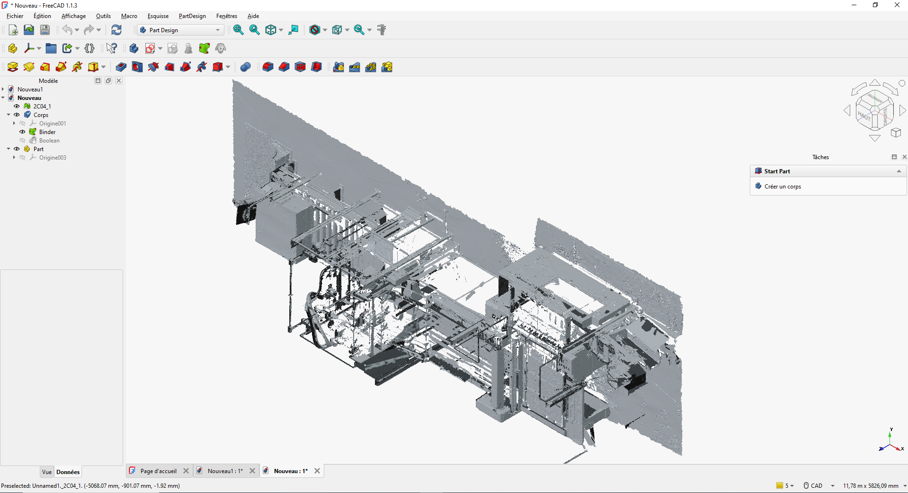
Task: Hide the Binder object
Action: (x=22, y=132)
